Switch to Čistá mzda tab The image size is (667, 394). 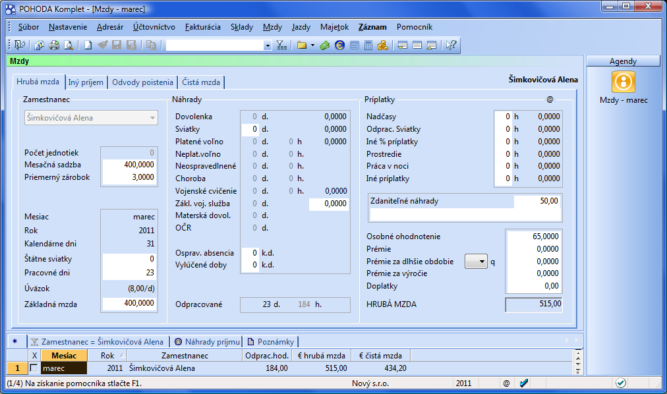pyautogui.click(x=201, y=82)
